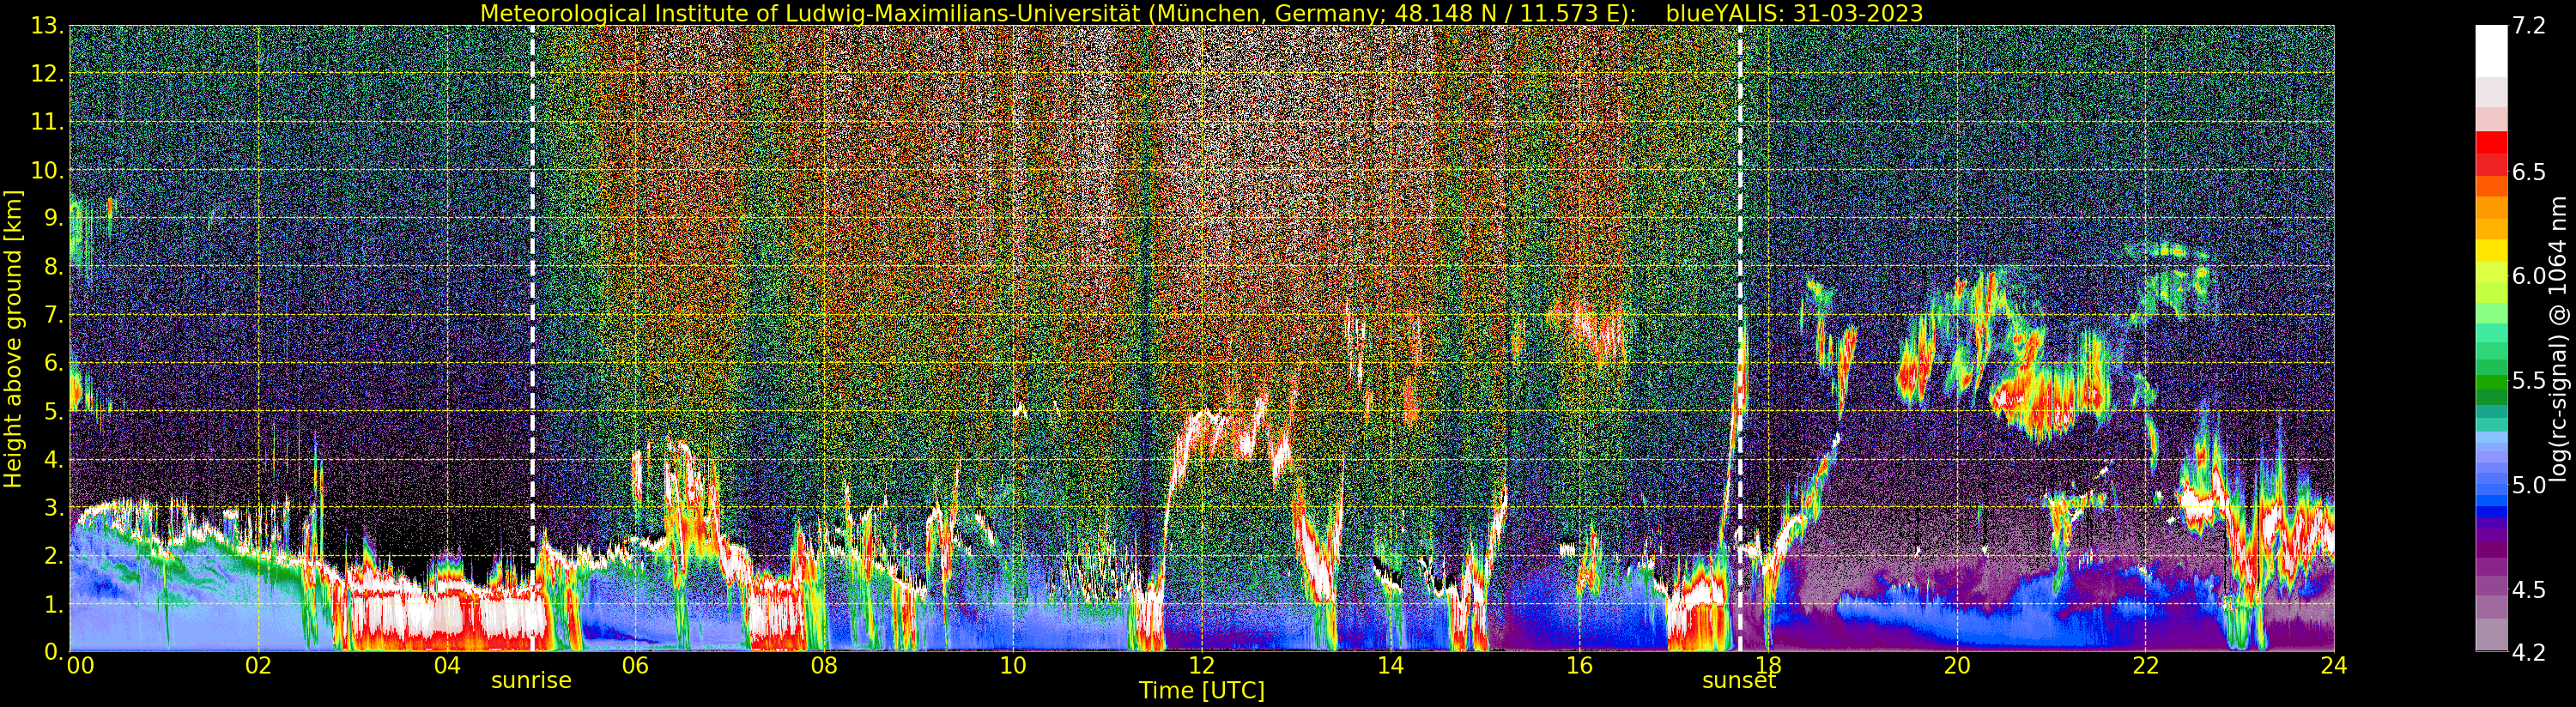Image resolution: width=2576 pixels, height=707 pixels.
Task: Pick the blue band near 5.0 on colorbar
Action: click(2491, 490)
